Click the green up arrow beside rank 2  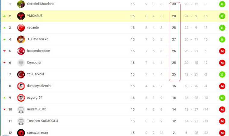click(x=5, y=16)
